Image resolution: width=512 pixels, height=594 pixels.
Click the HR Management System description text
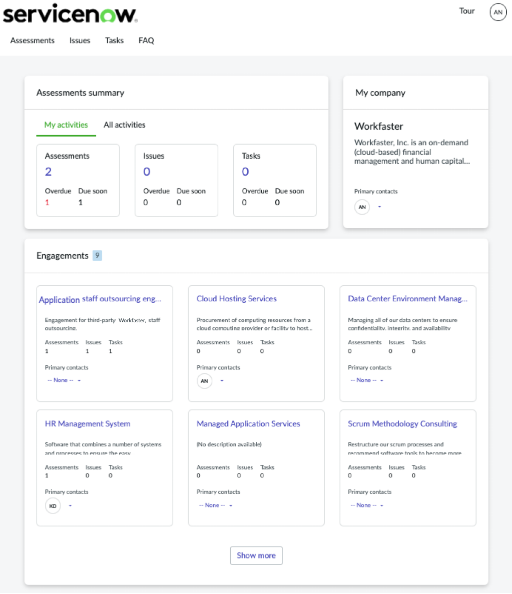(103, 448)
